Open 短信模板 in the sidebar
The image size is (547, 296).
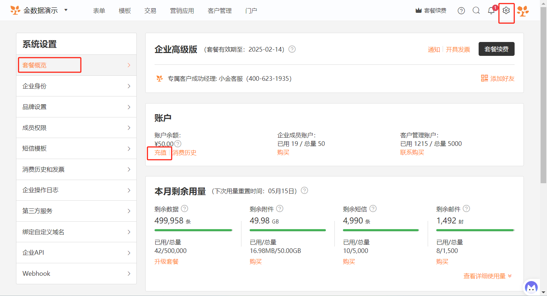click(77, 148)
